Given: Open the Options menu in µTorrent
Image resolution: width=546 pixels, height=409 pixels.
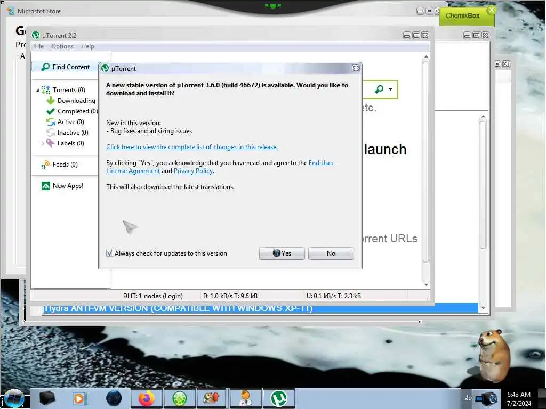Looking at the screenshot, I should tap(62, 46).
